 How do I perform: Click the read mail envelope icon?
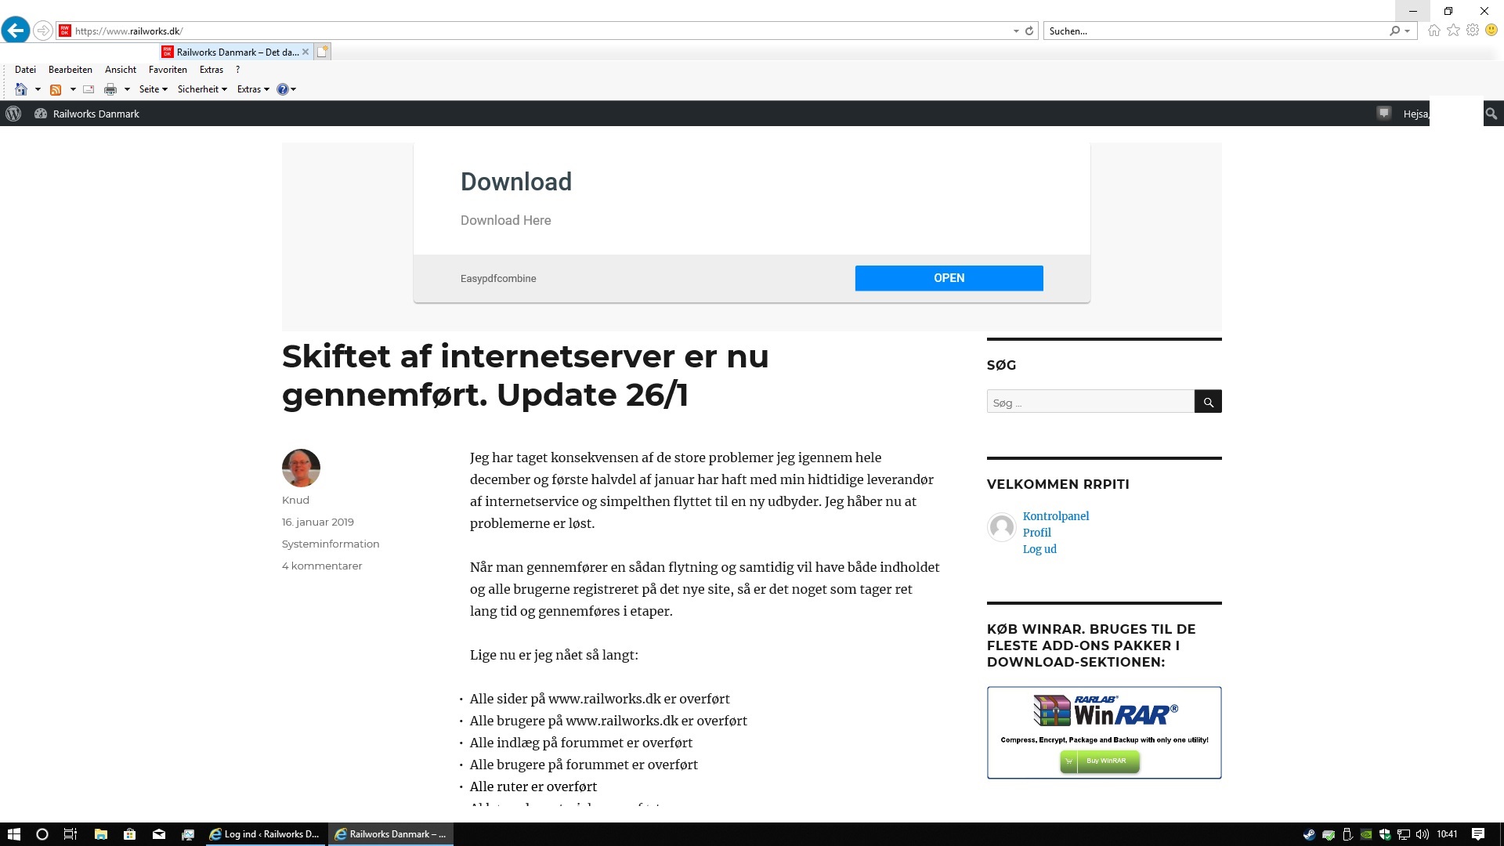(x=89, y=89)
